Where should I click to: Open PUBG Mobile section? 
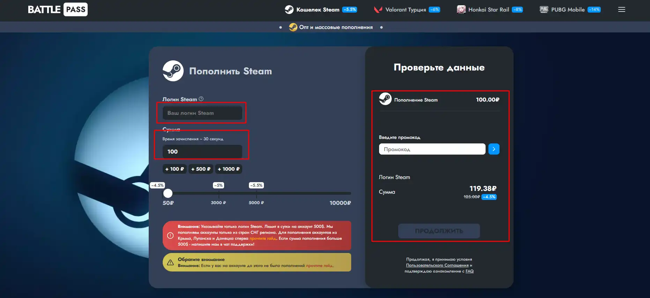point(568,10)
